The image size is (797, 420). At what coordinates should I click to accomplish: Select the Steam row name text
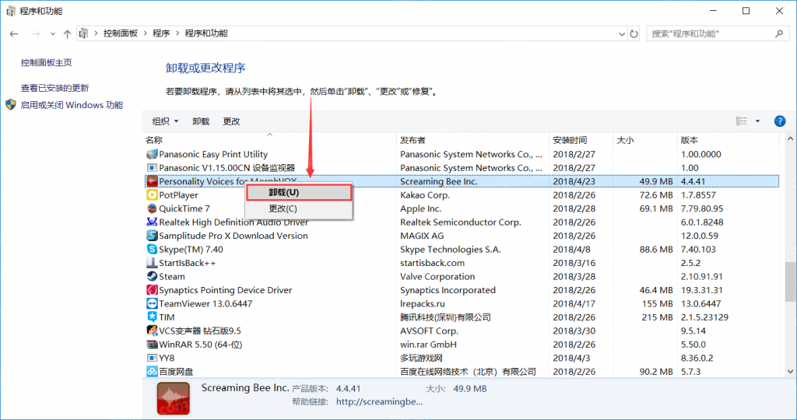172,276
